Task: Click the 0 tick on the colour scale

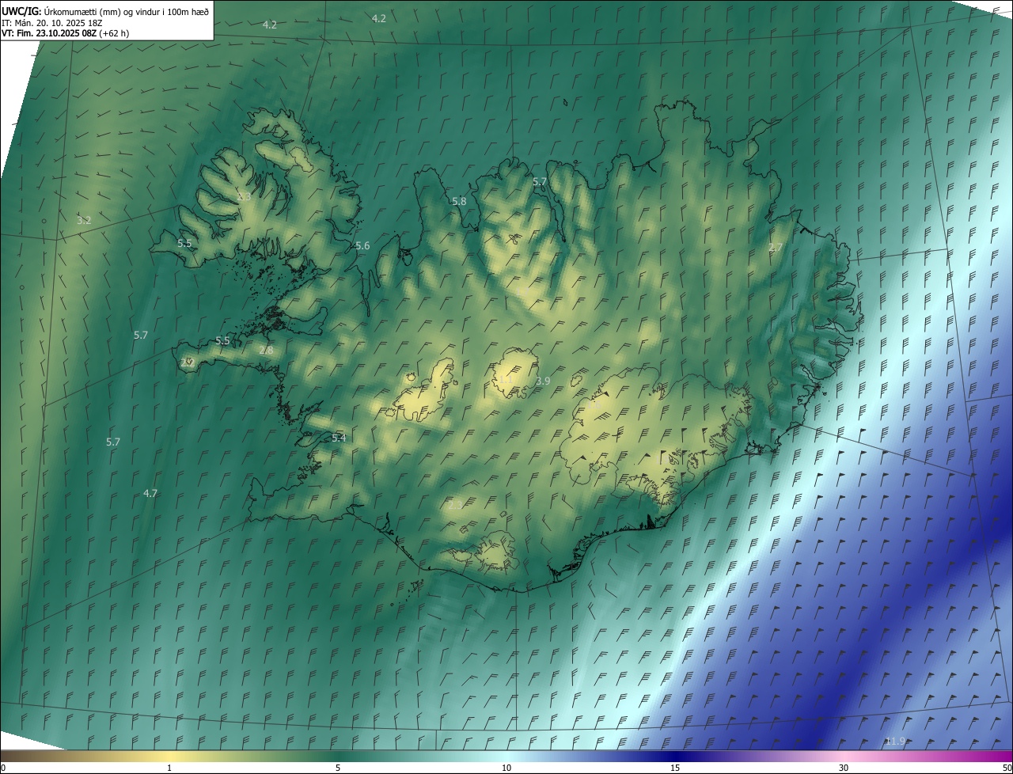Action: pos(3,768)
